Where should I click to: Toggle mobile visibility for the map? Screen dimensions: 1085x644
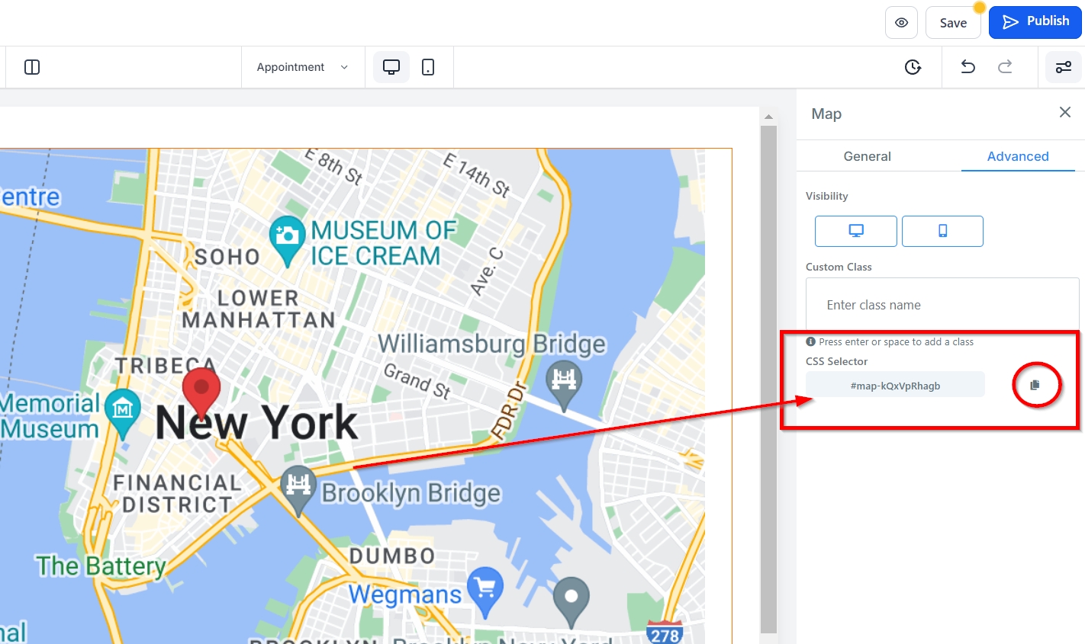click(x=942, y=231)
